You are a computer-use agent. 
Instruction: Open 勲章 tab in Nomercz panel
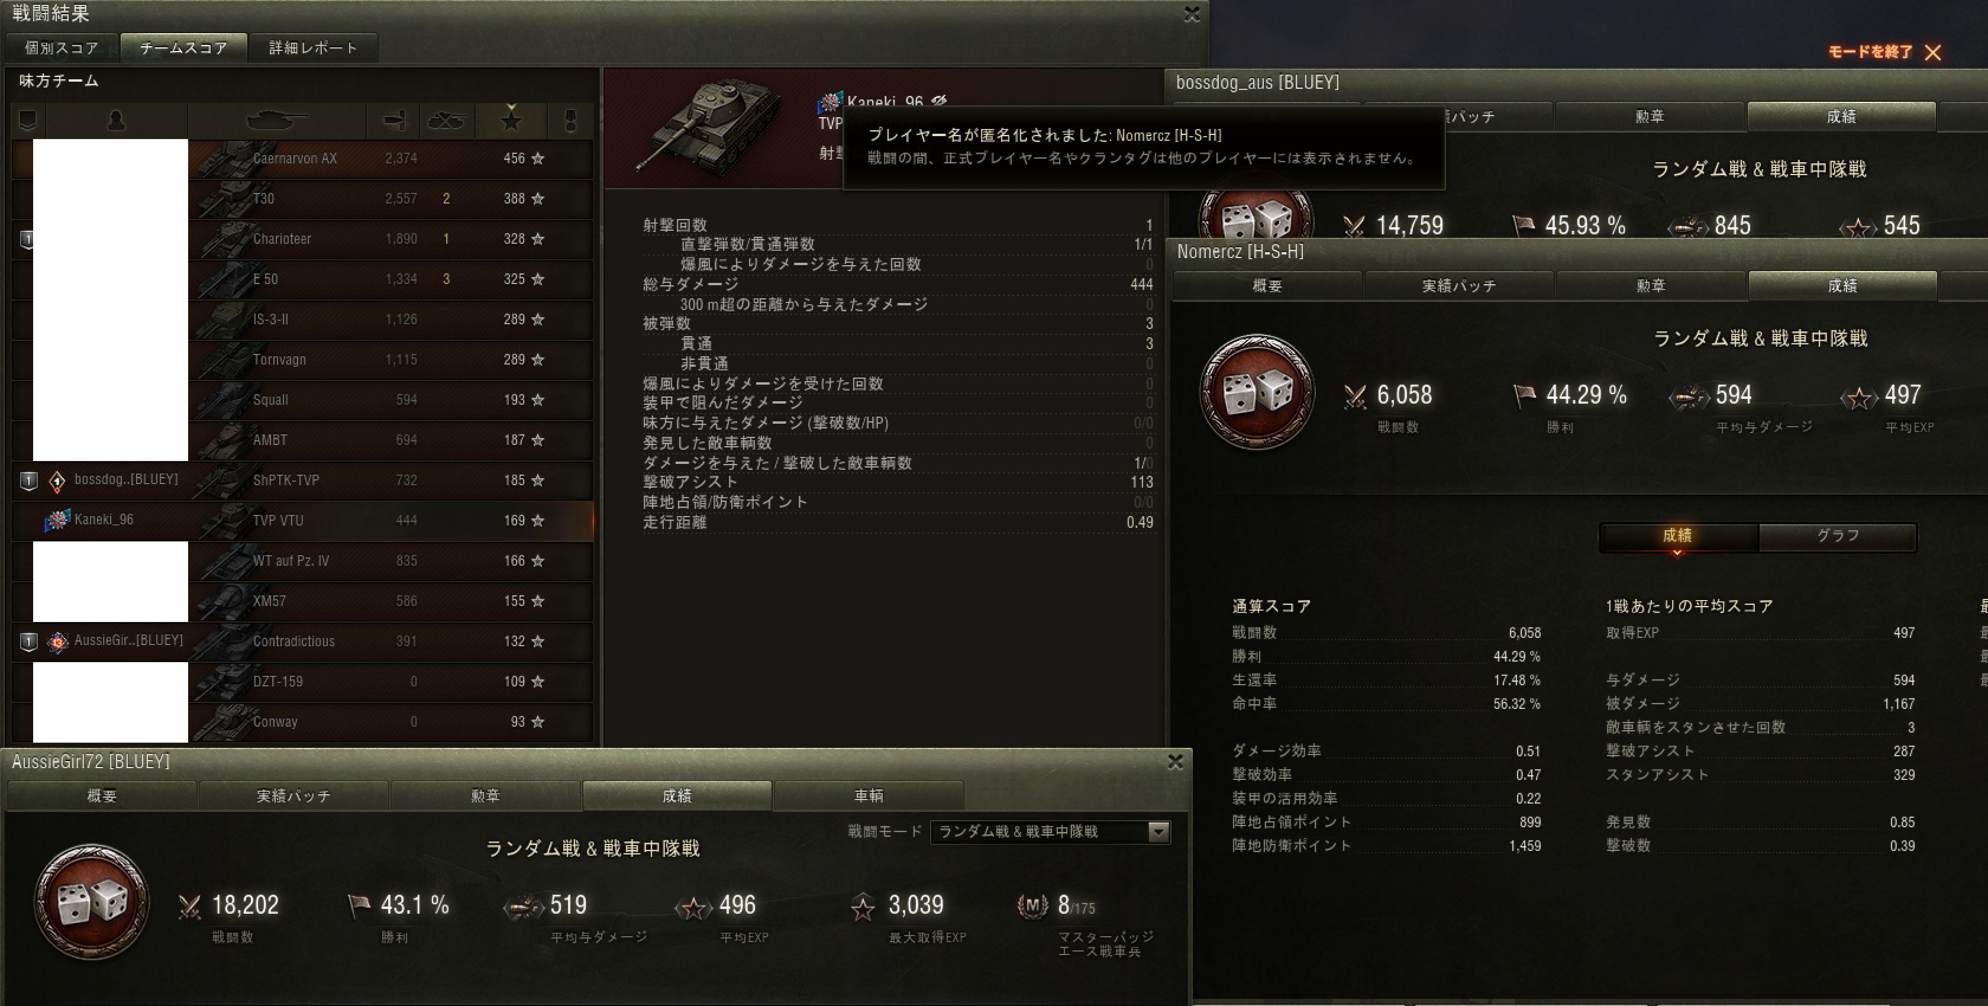click(x=1651, y=286)
